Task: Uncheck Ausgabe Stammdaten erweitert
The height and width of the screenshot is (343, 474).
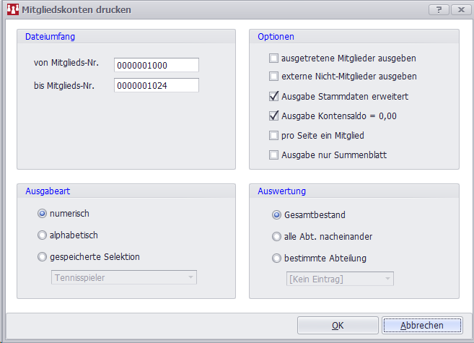Action: (x=273, y=95)
